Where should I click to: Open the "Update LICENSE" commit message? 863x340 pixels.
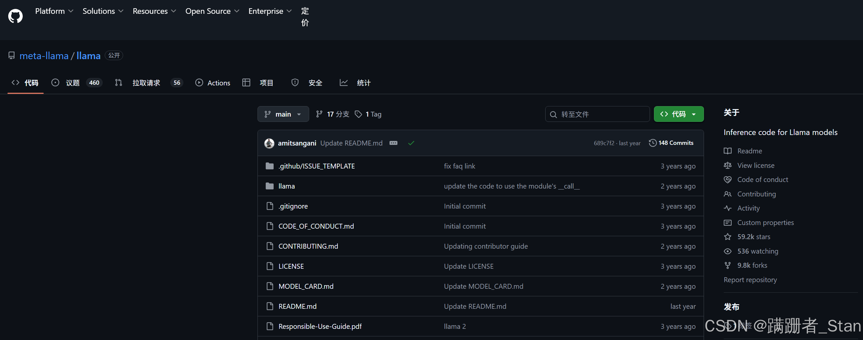[468, 266]
